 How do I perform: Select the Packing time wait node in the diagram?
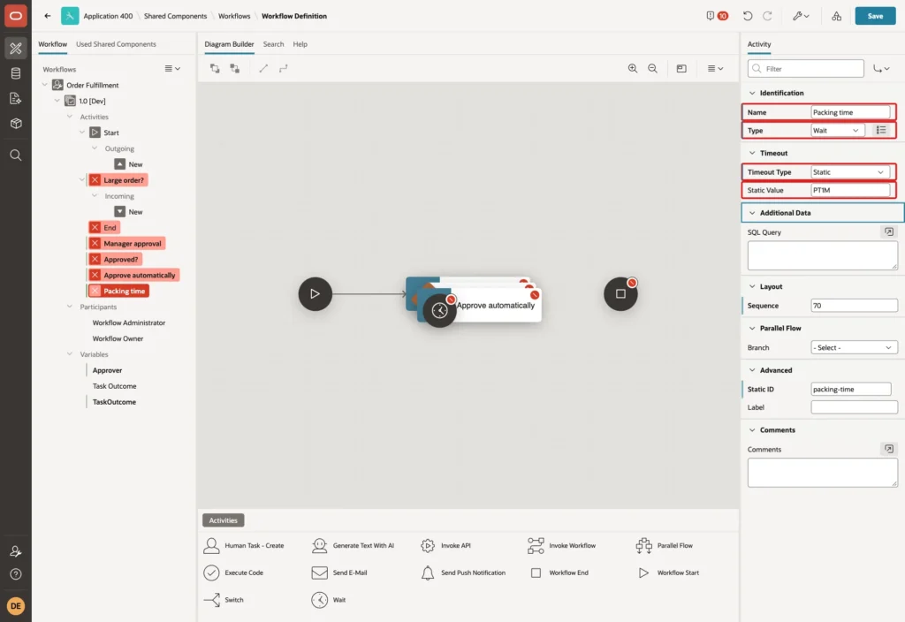coord(439,310)
